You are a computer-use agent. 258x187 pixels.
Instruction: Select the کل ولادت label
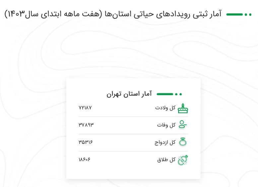[165, 108]
